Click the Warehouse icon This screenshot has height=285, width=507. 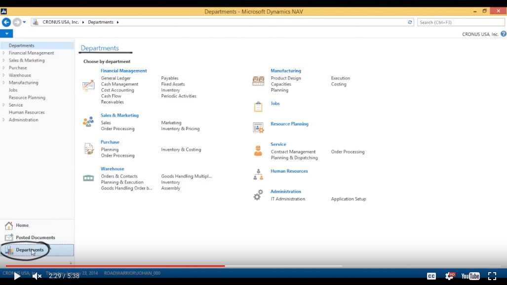point(88,178)
